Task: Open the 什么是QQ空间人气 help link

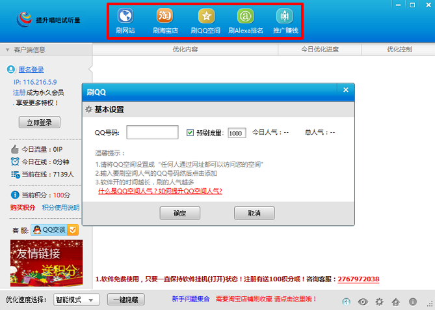Action: (160, 191)
